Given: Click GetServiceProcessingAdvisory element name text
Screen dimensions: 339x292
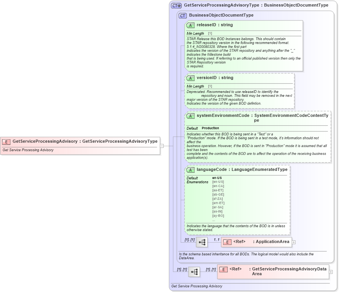Looking at the screenshot, I should pyautogui.click(x=45, y=141).
